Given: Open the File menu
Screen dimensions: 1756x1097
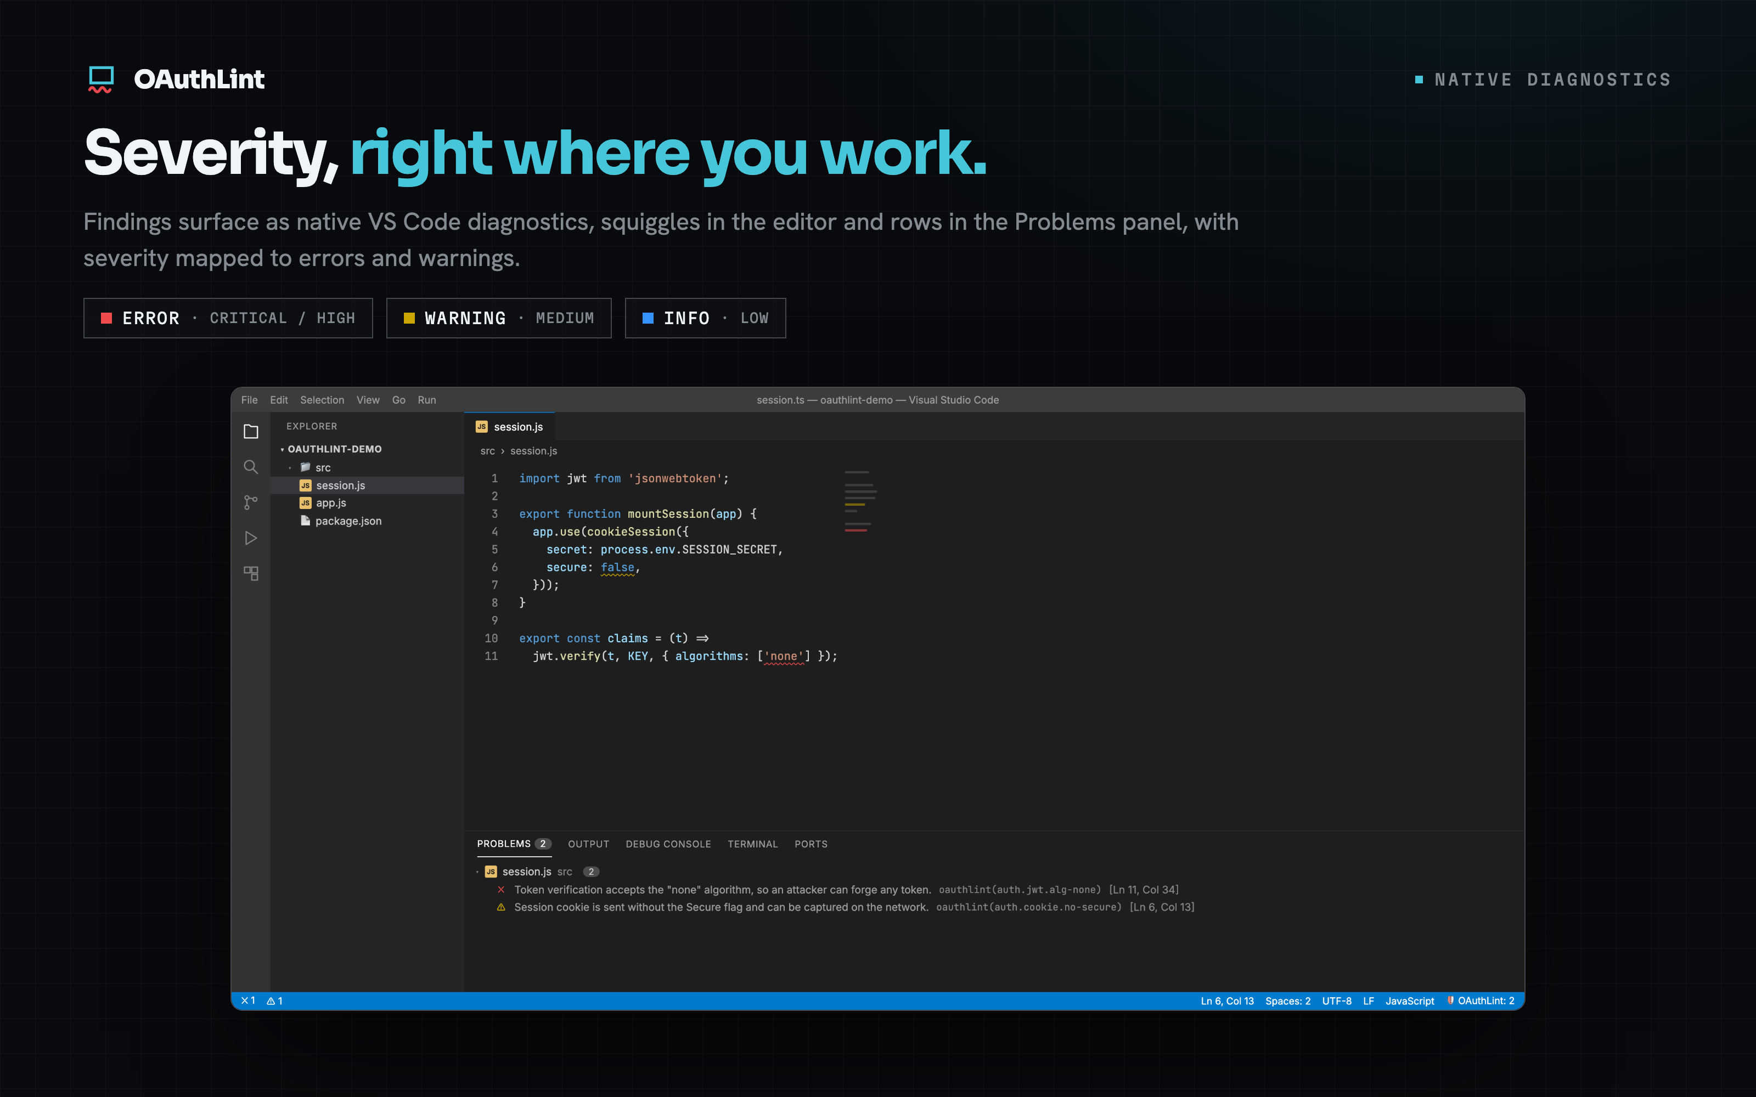Looking at the screenshot, I should click(x=250, y=400).
